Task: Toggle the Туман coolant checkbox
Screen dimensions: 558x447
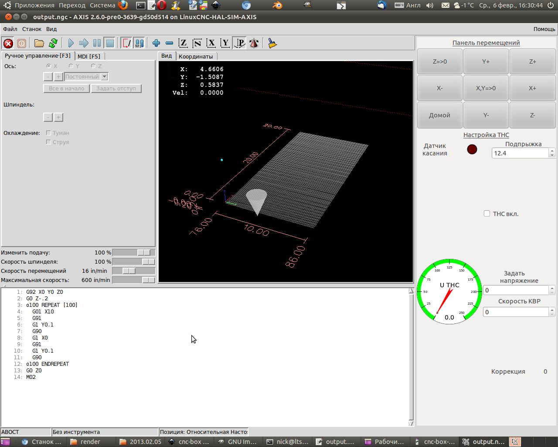Action: click(49, 133)
